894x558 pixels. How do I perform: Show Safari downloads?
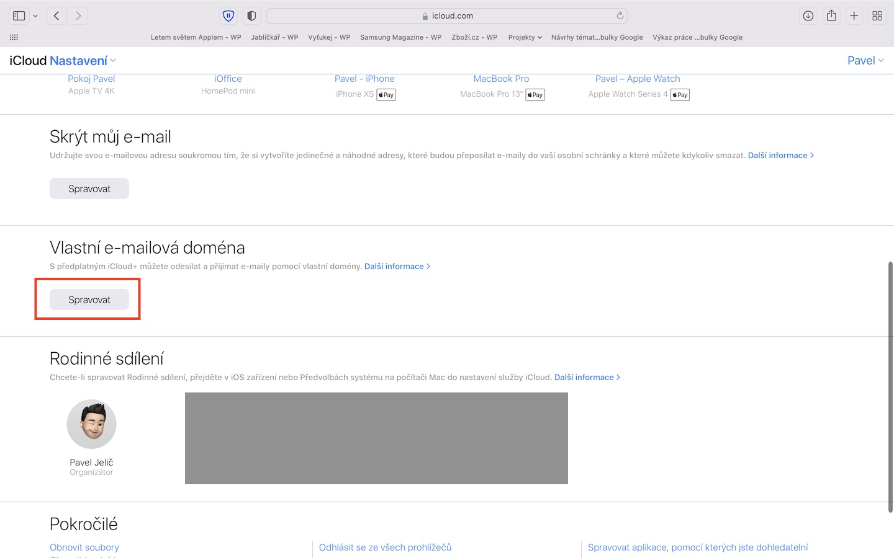pyautogui.click(x=808, y=16)
